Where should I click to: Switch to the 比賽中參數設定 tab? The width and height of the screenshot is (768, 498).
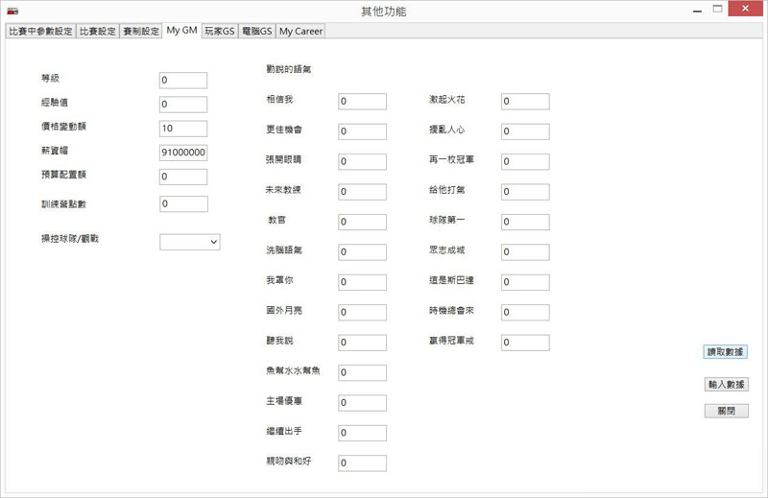[40, 31]
